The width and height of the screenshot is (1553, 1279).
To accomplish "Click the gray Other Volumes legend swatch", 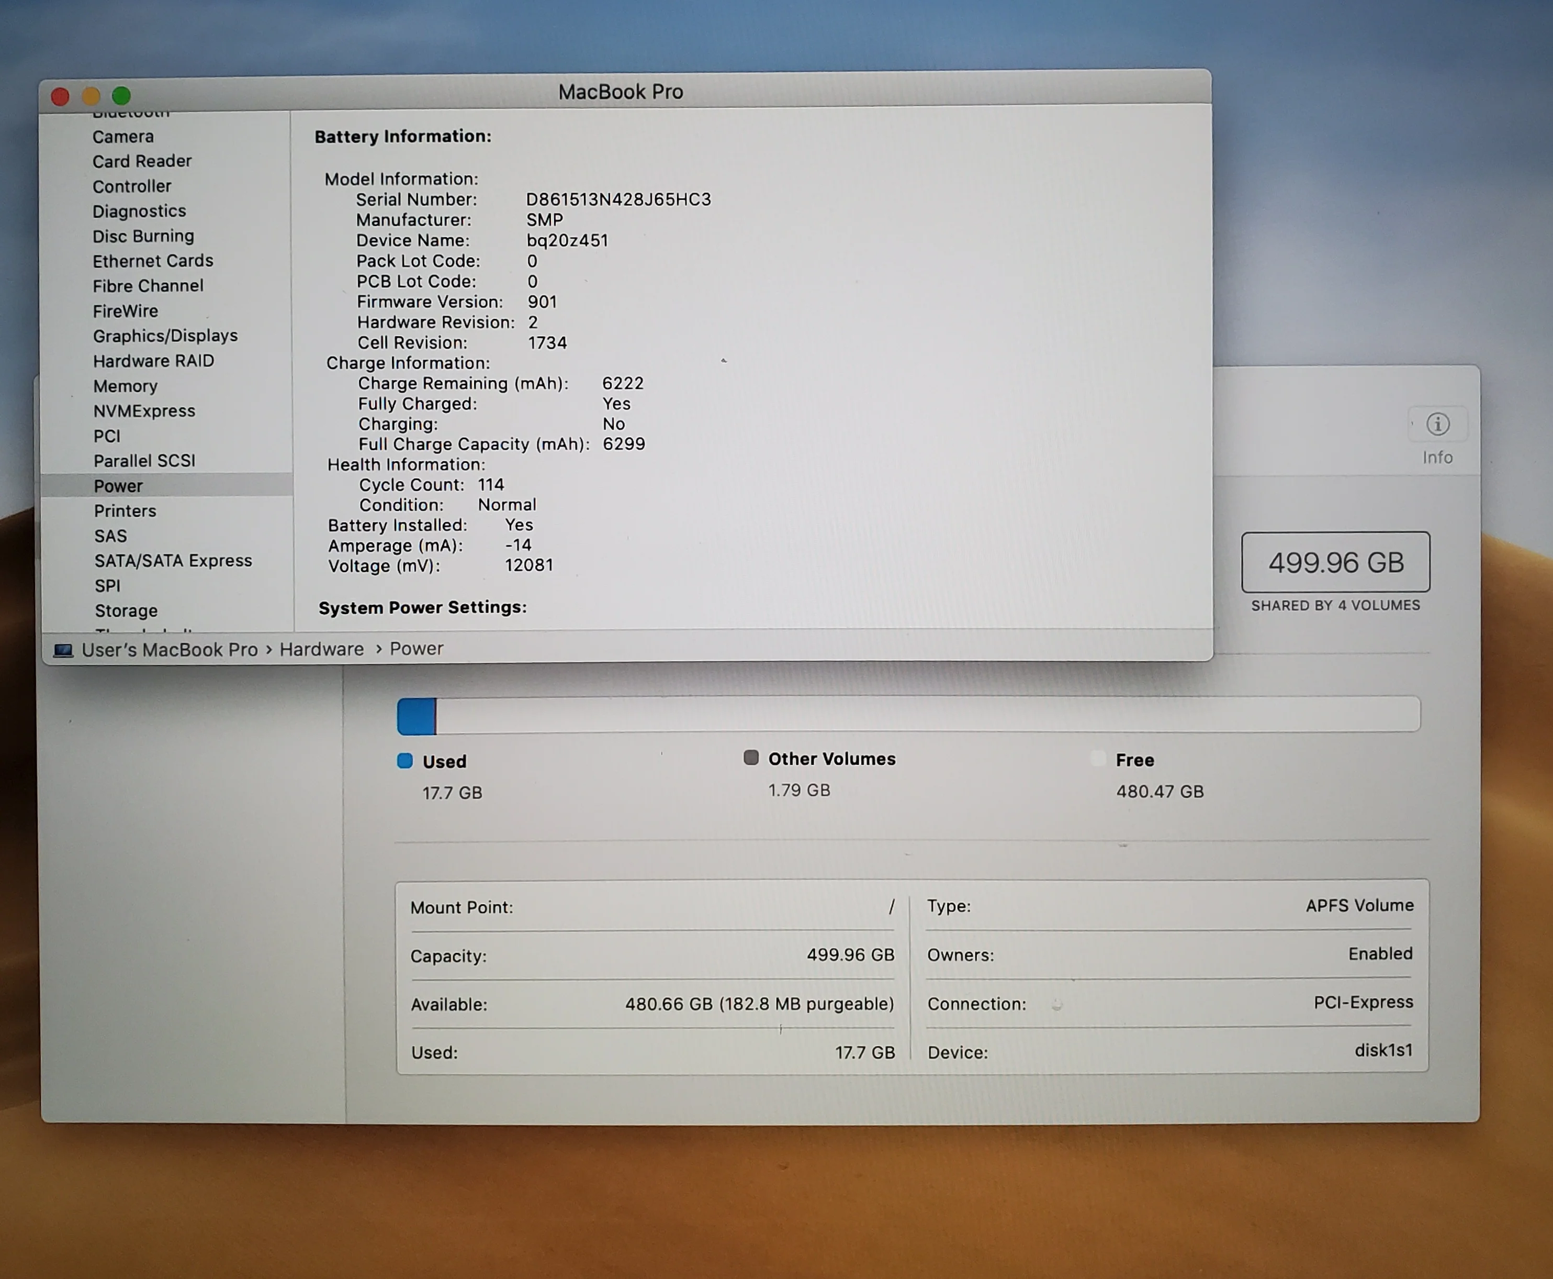I will [751, 758].
